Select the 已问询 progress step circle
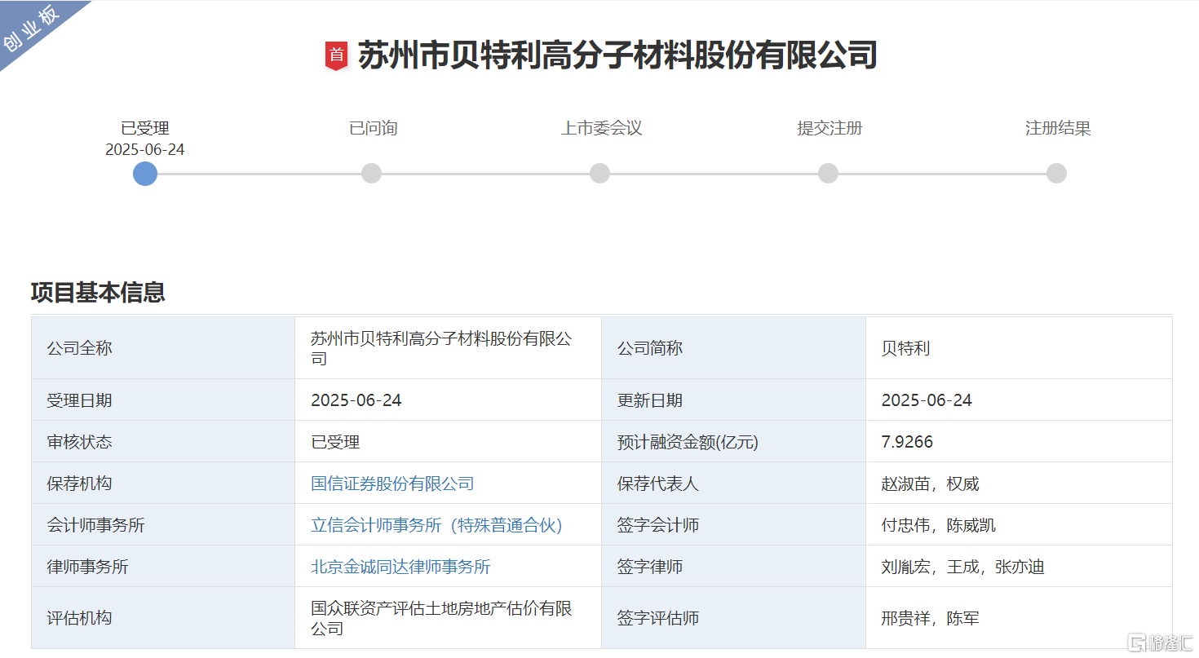 tap(371, 174)
